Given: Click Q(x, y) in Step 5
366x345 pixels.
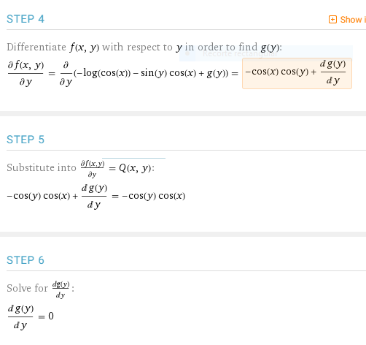Looking at the screenshot, I should [x=135, y=168].
